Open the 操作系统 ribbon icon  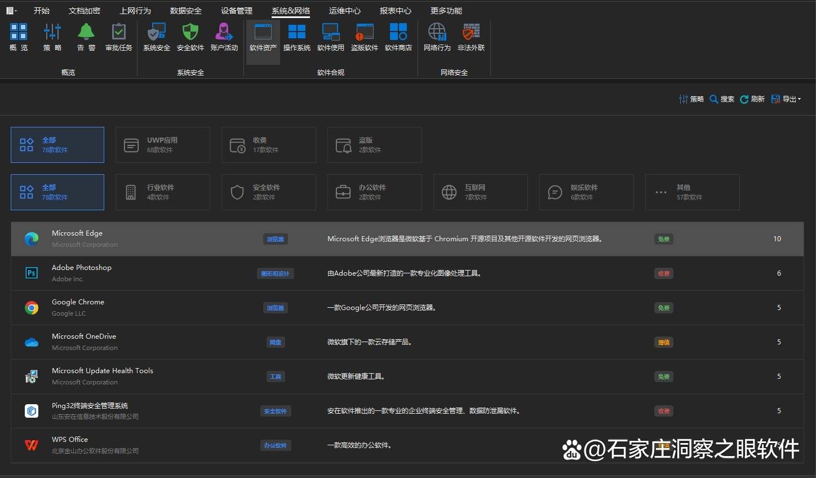click(297, 37)
